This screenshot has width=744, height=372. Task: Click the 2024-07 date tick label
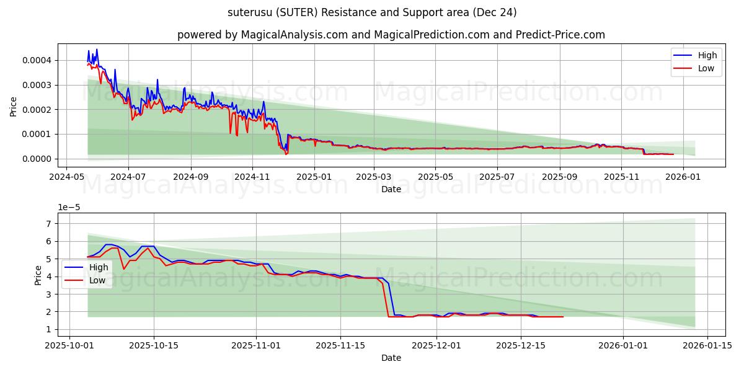click(x=130, y=176)
